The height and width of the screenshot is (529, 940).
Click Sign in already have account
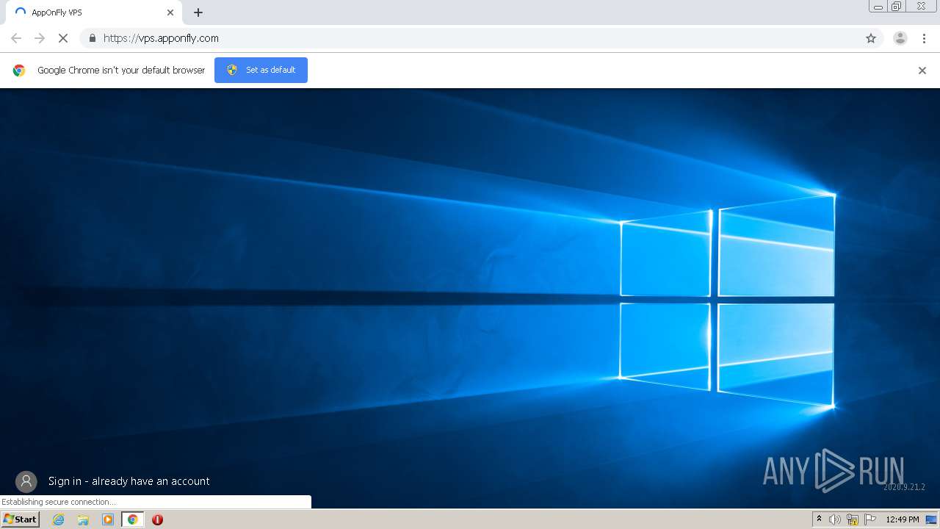(129, 481)
